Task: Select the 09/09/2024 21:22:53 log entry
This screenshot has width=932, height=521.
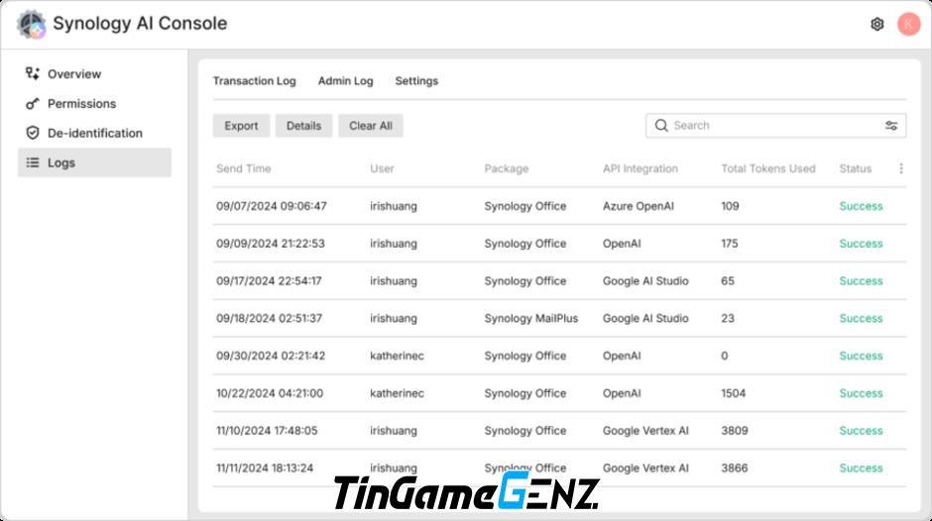Action: [x=559, y=244]
